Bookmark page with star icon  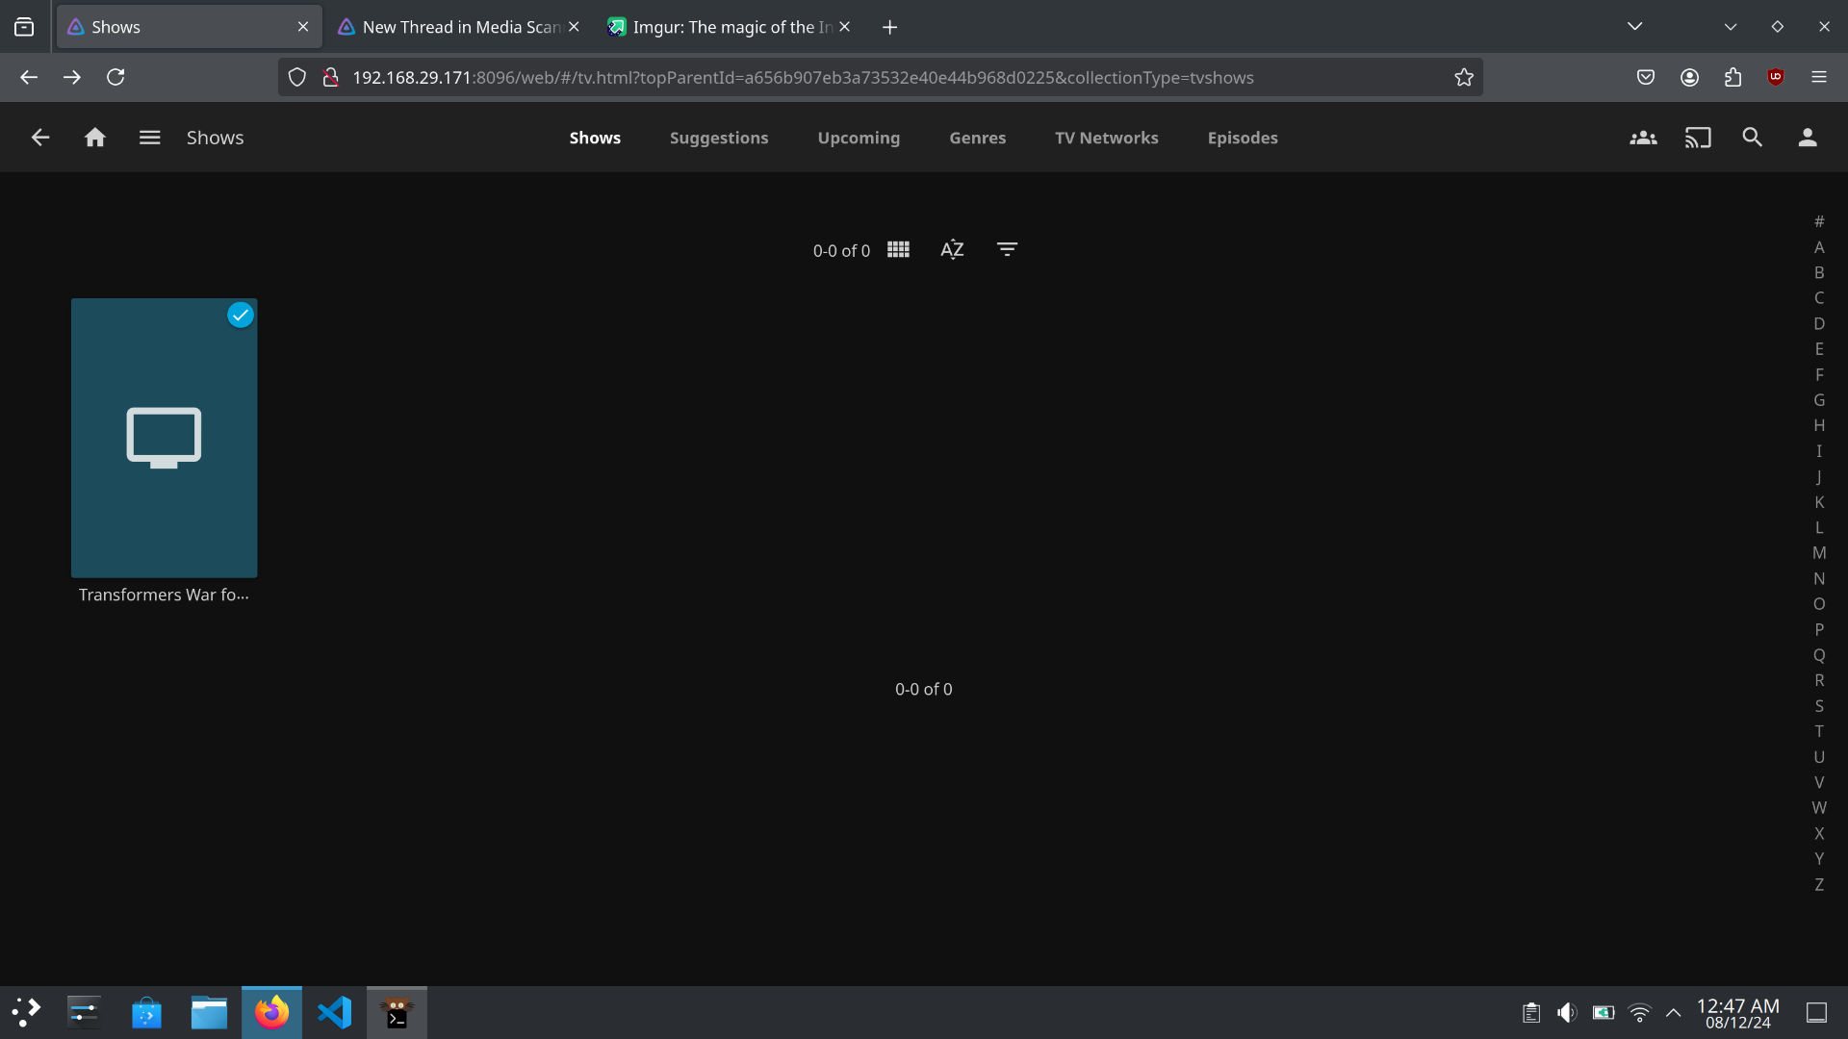1463,77
